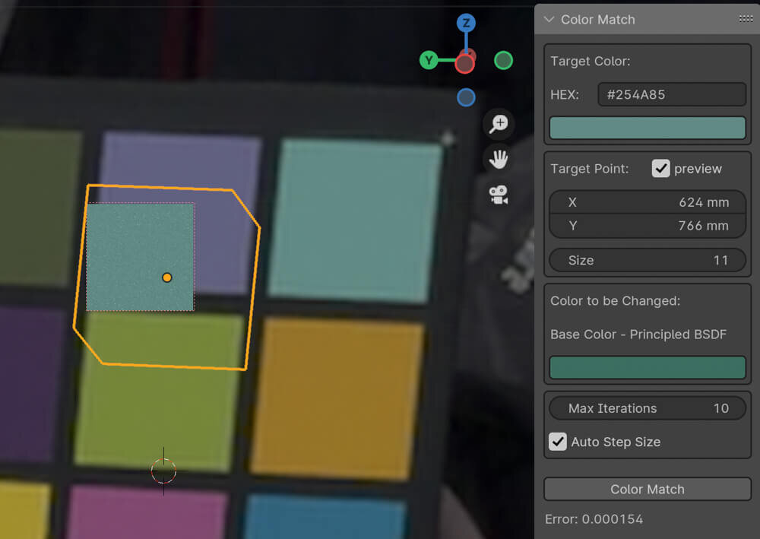Screen dimensions: 760x539
Task: Click the Max Iterations slider field
Action: pyautogui.click(x=647, y=408)
